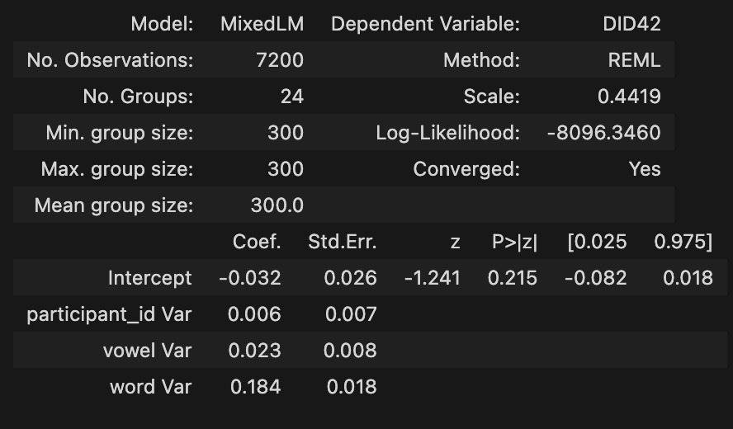Click the Intercept z value -1.241
Screen dimensions: 733x429
point(432,278)
